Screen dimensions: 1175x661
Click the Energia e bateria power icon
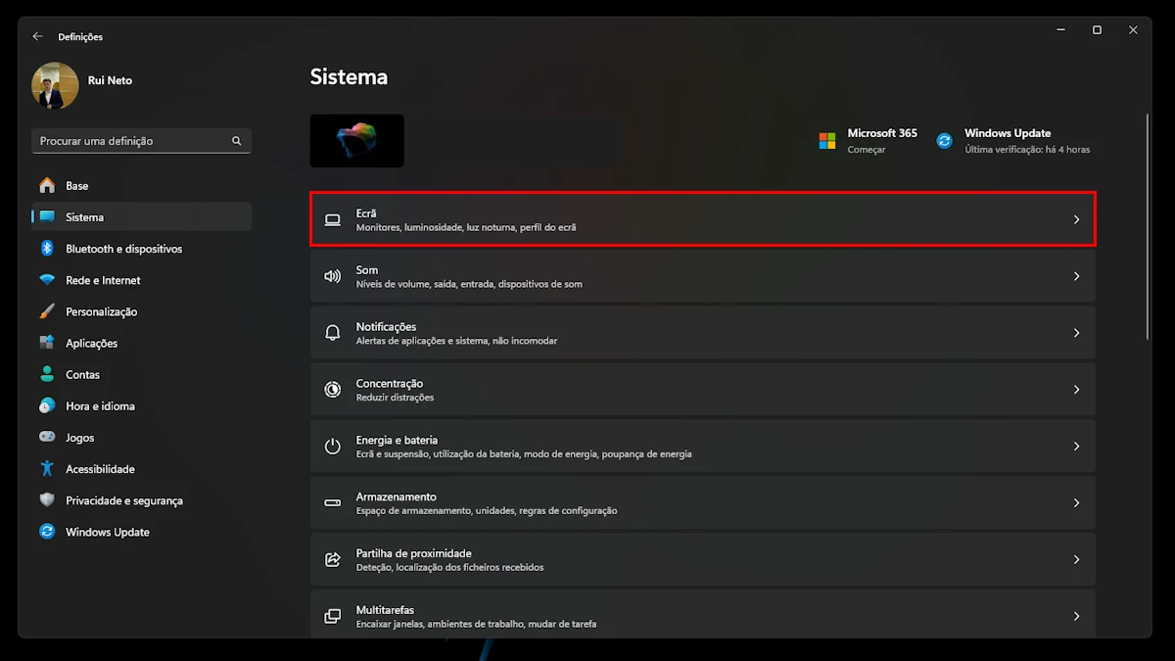coord(333,447)
